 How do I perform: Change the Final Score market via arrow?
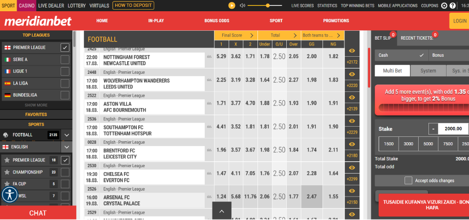pos(252,35)
